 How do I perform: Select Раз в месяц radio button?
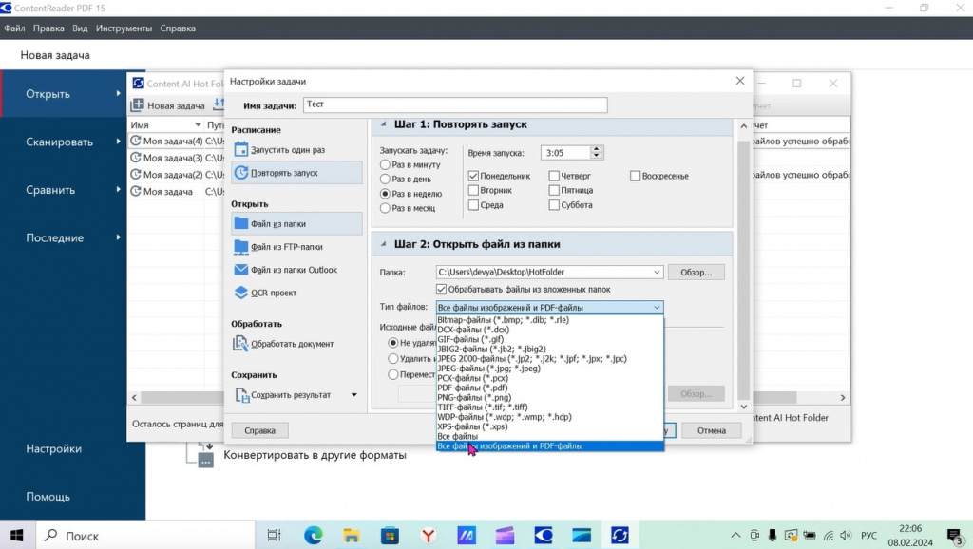coord(385,208)
